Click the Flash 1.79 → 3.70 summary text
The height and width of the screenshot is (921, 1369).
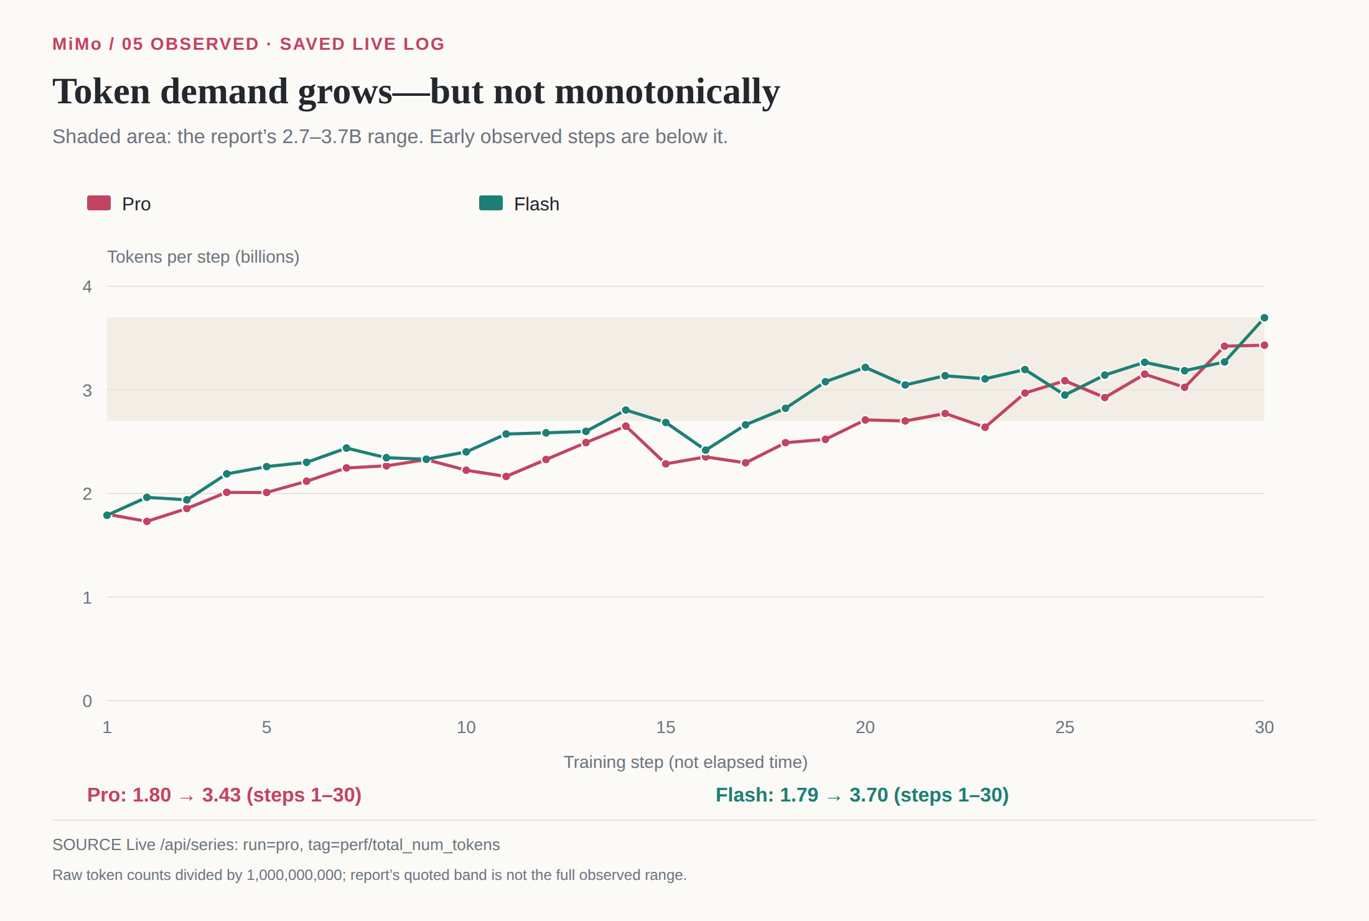[x=862, y=795]
